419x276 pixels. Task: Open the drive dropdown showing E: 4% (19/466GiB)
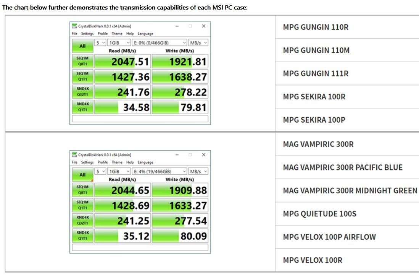[160, 171]
